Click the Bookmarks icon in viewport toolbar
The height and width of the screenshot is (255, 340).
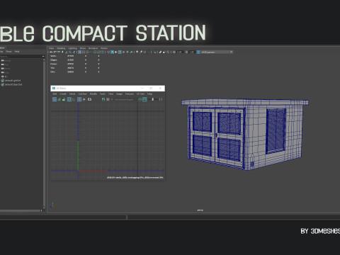coord(62,52)
